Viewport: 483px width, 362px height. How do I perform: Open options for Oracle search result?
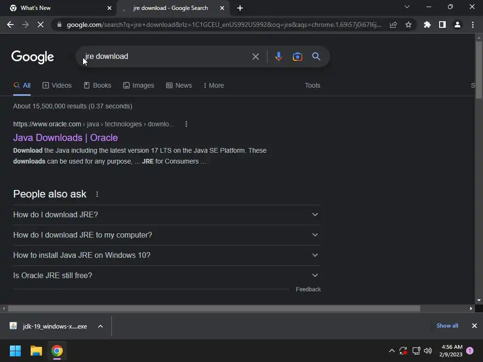tap(186, 124)
